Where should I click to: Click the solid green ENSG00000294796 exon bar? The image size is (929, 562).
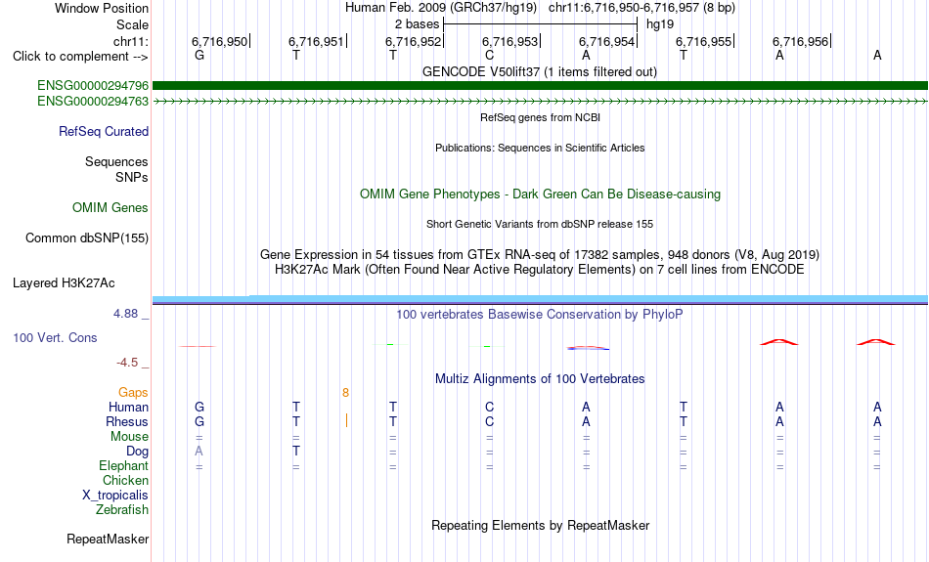[541, 86]
